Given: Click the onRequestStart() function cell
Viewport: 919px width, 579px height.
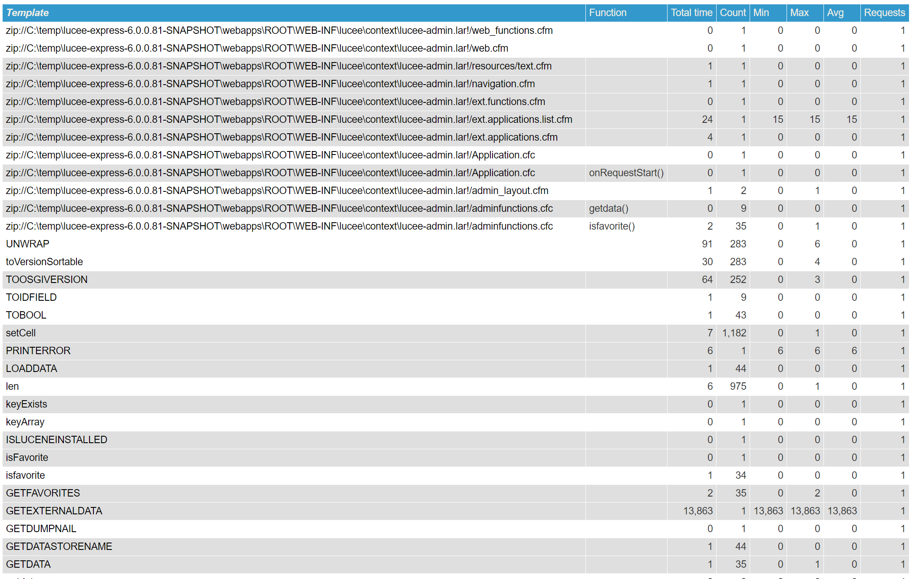Looking at the screenshot, I should (626, 173).
